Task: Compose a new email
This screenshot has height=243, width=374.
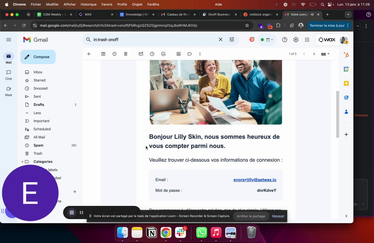Action: click(x=38, y=57)
